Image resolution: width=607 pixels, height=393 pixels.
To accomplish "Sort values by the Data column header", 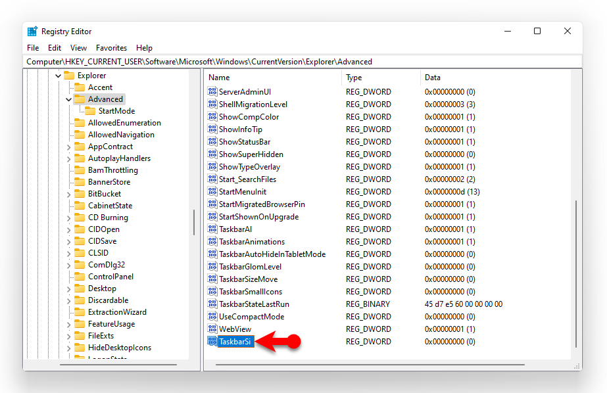I will pyautogui.click(x=495, y=78).
